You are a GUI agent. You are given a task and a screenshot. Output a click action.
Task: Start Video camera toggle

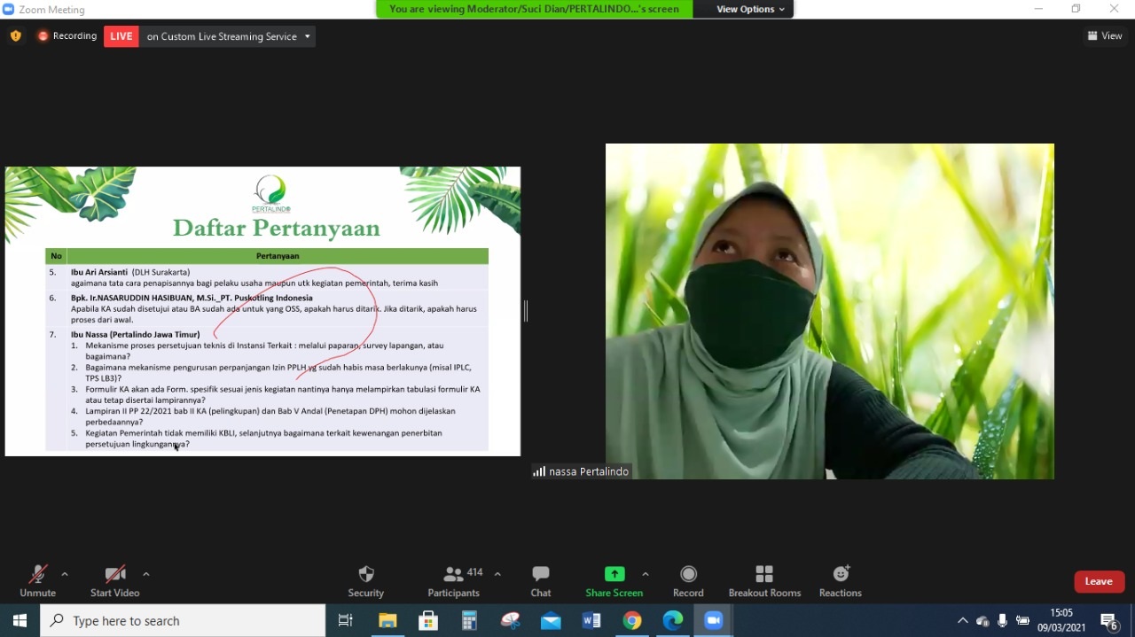tap(114, 581)
